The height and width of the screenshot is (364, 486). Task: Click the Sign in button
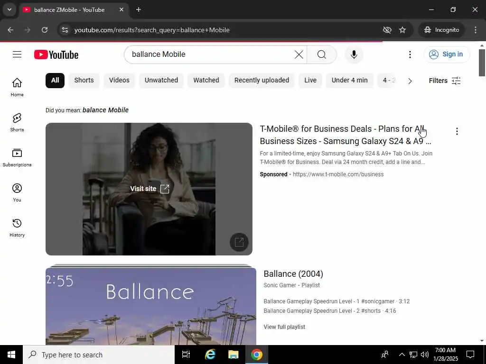pyautogui.click(x=447, y=55)
